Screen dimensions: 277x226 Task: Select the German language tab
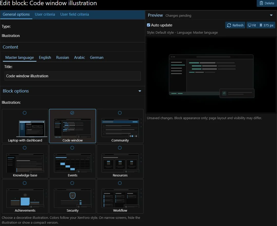coord(97,58)
